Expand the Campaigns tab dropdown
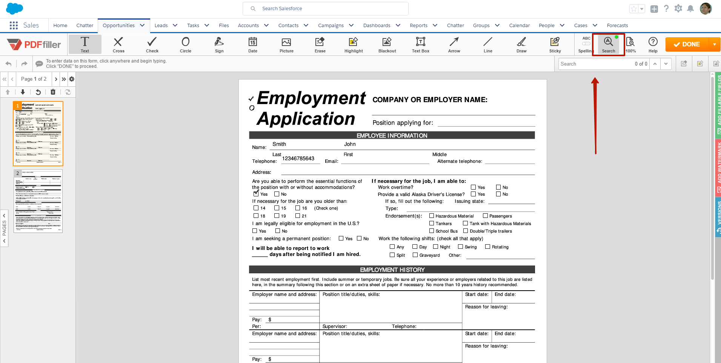Viewport: 721px width, 363px height. (x=351, y=25)
